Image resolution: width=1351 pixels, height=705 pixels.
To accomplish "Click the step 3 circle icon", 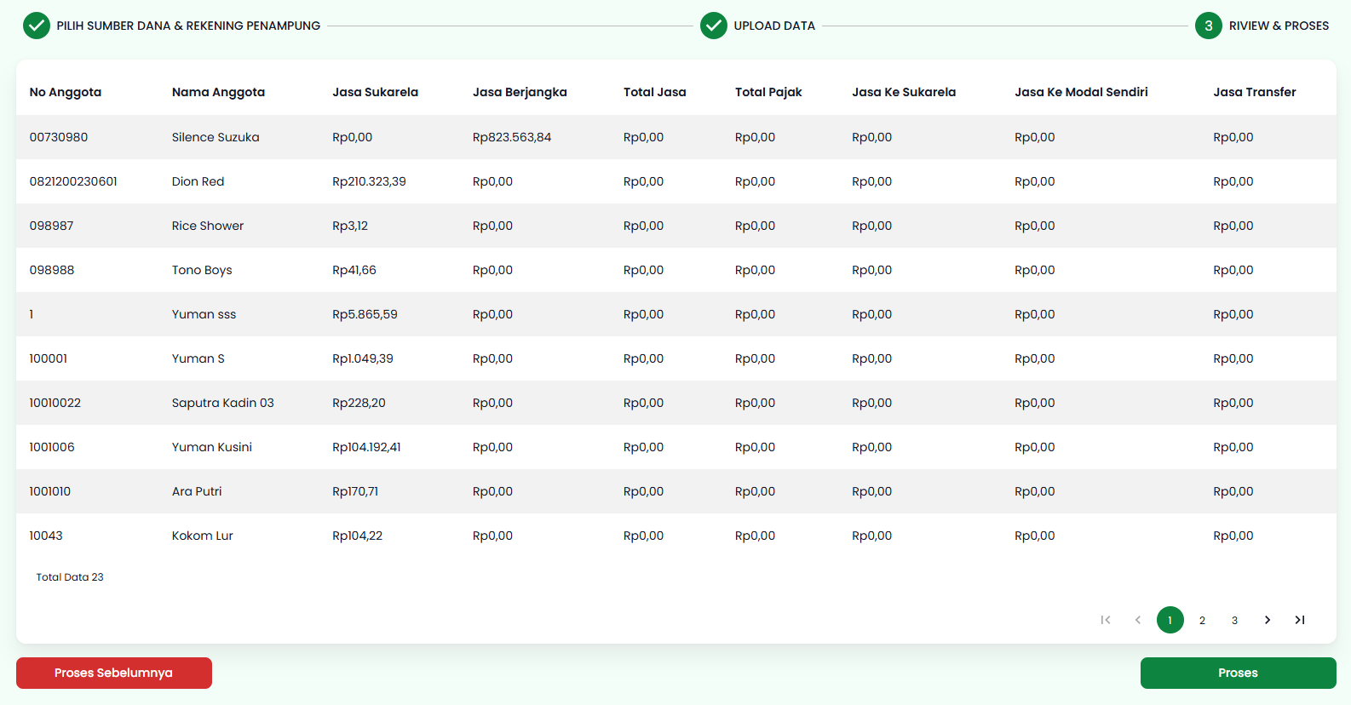I will point(1208,26).
